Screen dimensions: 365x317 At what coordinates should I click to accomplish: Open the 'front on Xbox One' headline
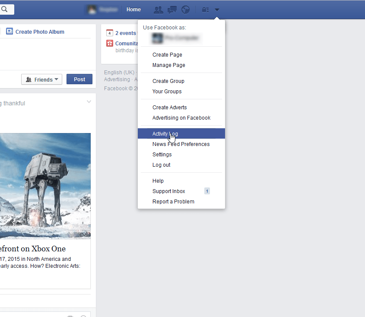(x=33, y=249)
